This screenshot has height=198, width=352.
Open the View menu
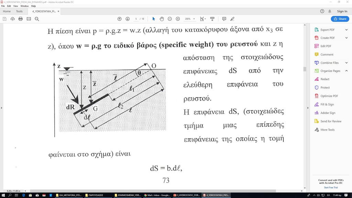point(15,6)
